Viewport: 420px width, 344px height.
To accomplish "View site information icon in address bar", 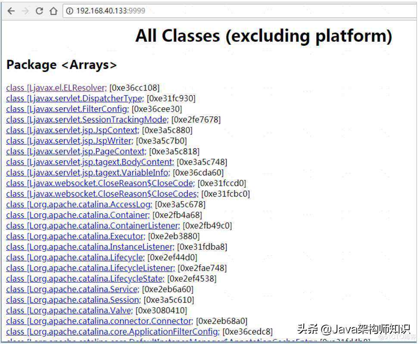I will 70,11.
